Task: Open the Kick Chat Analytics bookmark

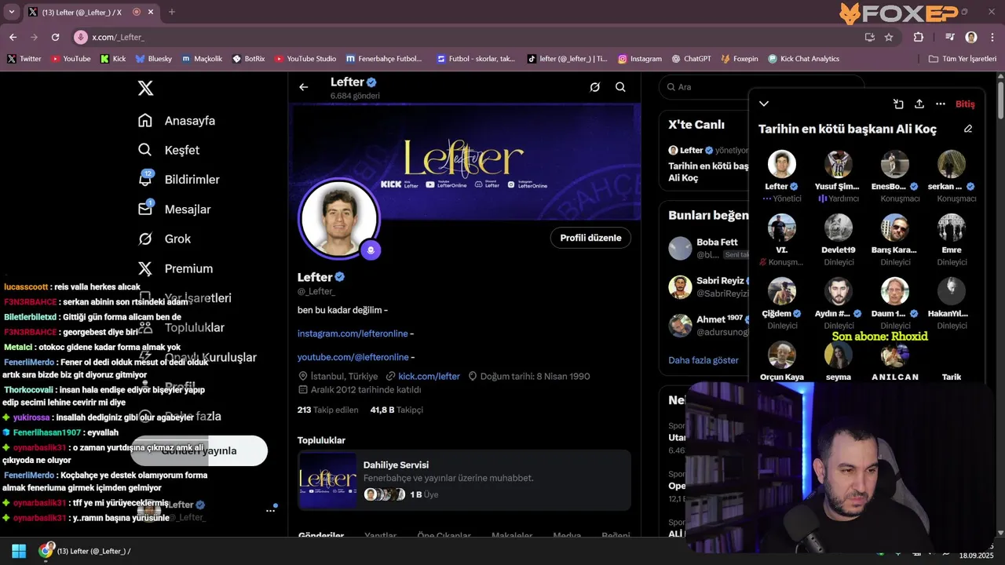Action: (803, 59)
